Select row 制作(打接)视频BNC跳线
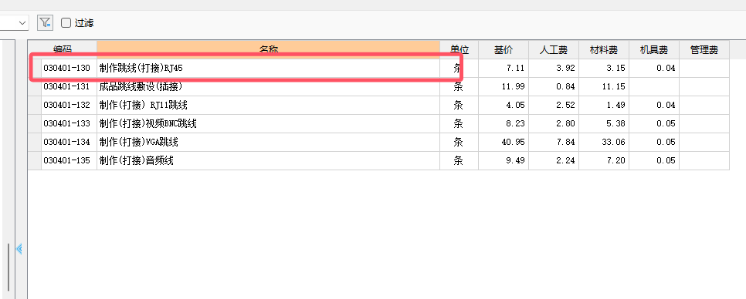The height and width of the screenshot is (299, 746). pyautogui.click(x=378, y=123)
